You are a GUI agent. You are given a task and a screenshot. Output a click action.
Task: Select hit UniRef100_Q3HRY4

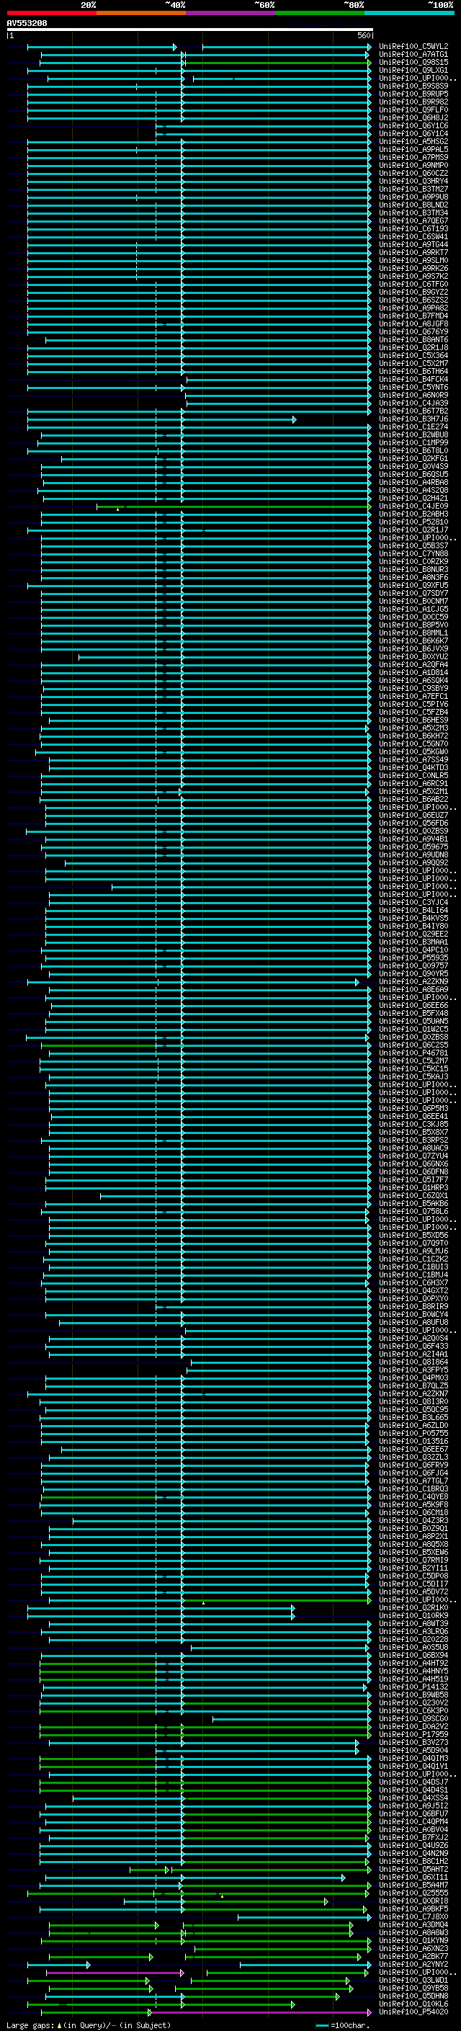[x=413, y=181]
